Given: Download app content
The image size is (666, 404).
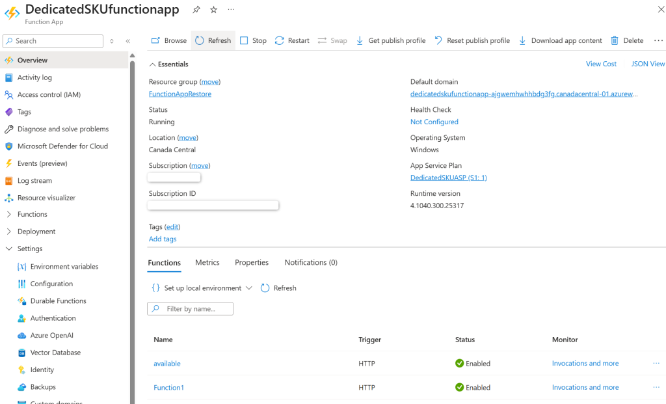Looking at the screenshot, I should (561, 40).
